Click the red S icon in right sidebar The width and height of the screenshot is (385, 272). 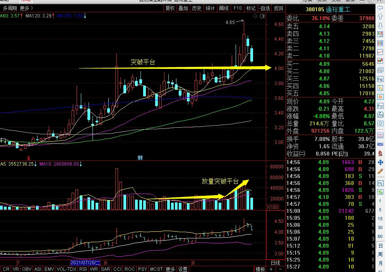(x=380, y=154)
